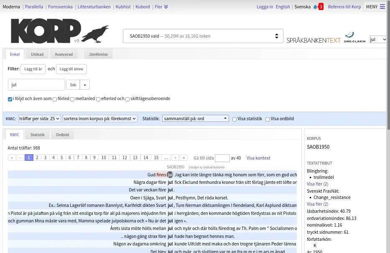The width and height of the screenshot is (390, 253).
Task: Open the MENY hamburger menu
Action: (375, 7)
